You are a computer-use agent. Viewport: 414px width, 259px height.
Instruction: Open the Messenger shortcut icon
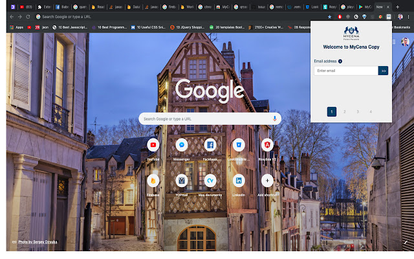182,145
